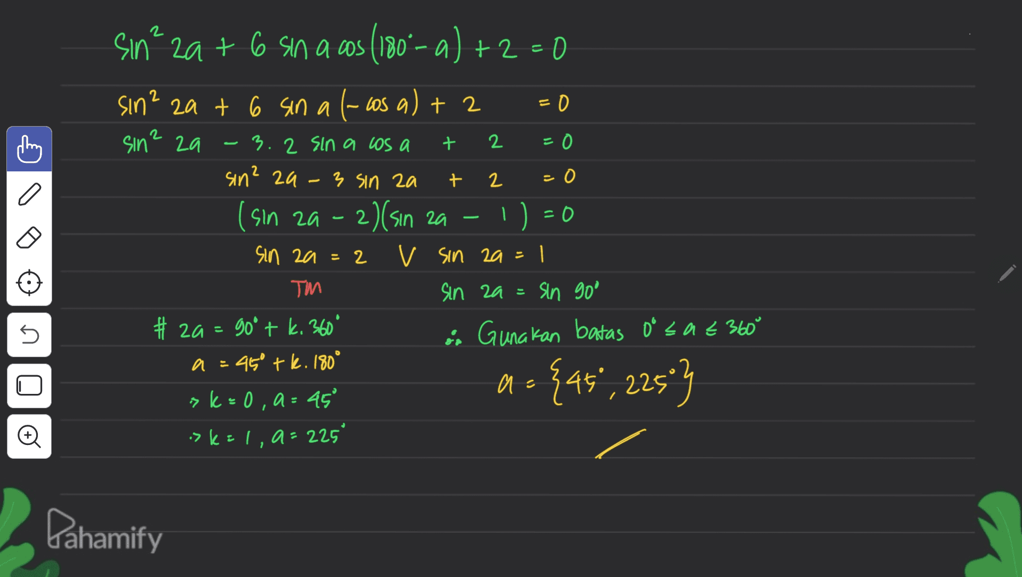The width and height of the screenshot is (1022, 577).
Task: Activate the laser pointer target tool
Action: pos(29,282)
